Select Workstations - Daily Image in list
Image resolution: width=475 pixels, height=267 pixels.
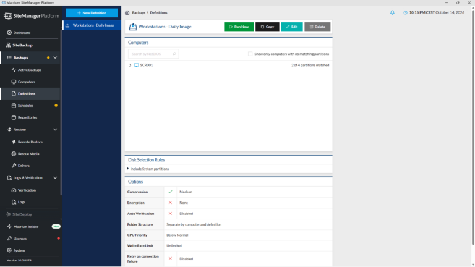pos(92,25)
